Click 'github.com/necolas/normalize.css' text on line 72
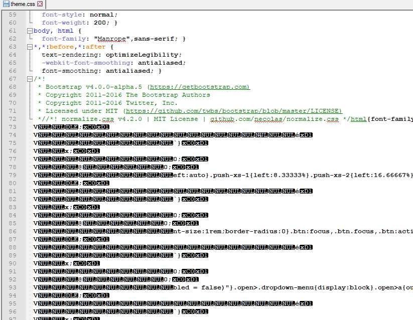Viewport: 413px width, 320px height. pyautogui.click(x=274, y=119)
